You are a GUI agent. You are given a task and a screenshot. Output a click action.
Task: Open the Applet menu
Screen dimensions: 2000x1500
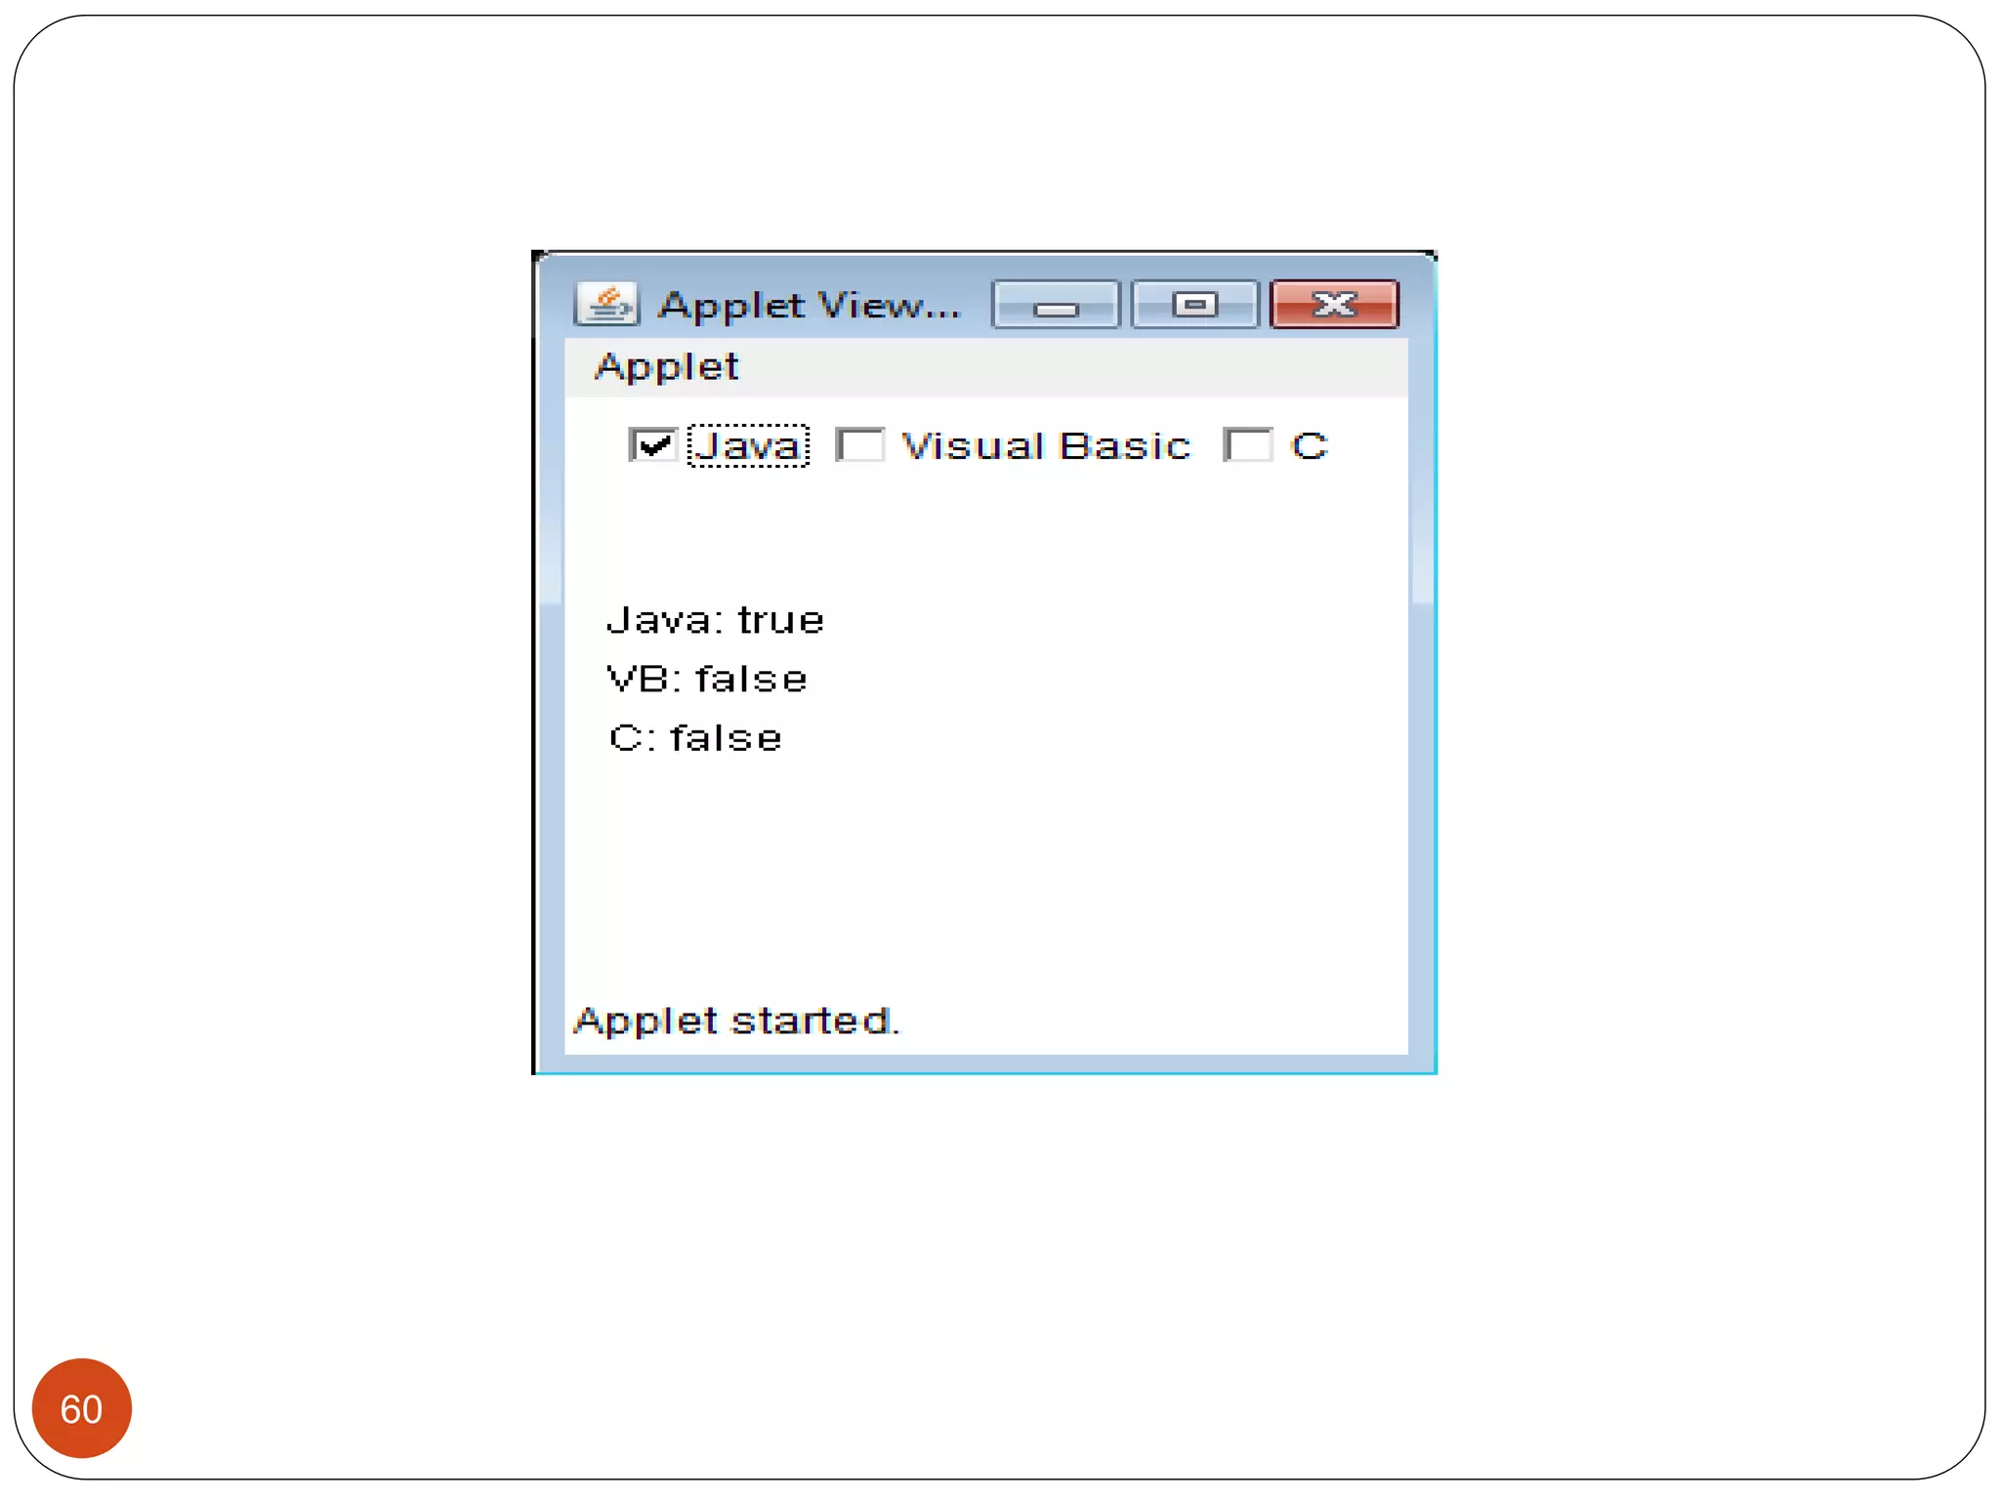[667, 367]
